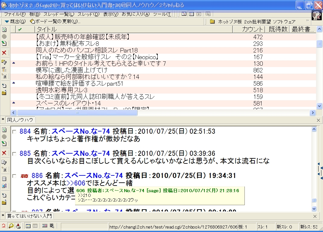Click the refresh icon in the thread-list sidebar

[4, 29]
